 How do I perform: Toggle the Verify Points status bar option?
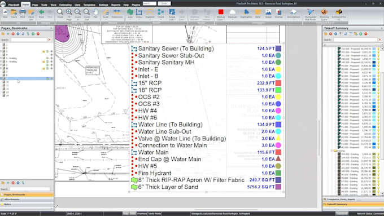(155, 214)
